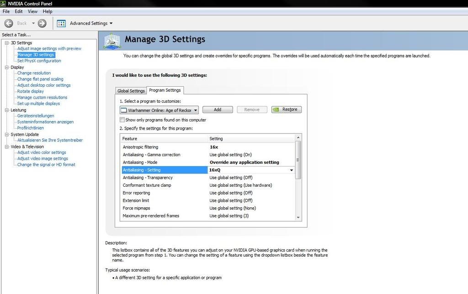Open Adjust image settings with preview
This screenshot has height=294, width=468.
coord(49,48)
